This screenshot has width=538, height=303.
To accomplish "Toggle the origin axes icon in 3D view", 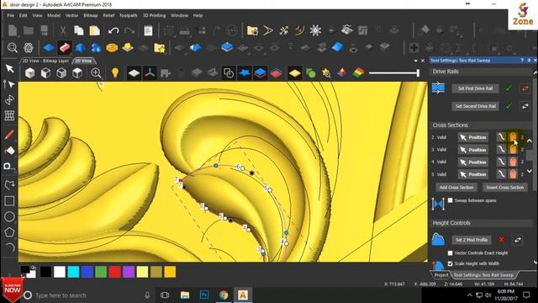I will pyautogui.click(x=150, y=73).
